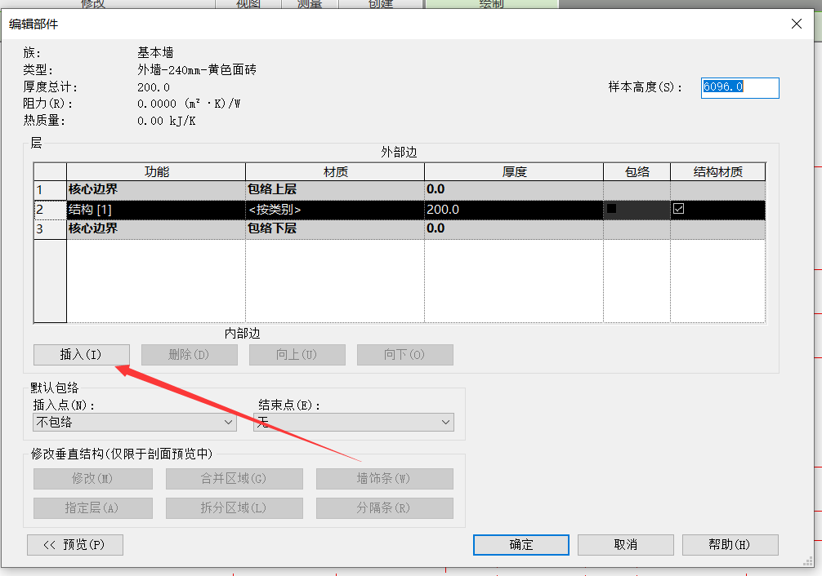Image resolution: width=822 pixels, height=576 pixels.
Task: Close the 编辑部件 dialog window
Action: pyautogui.click(x=797, y=24)
